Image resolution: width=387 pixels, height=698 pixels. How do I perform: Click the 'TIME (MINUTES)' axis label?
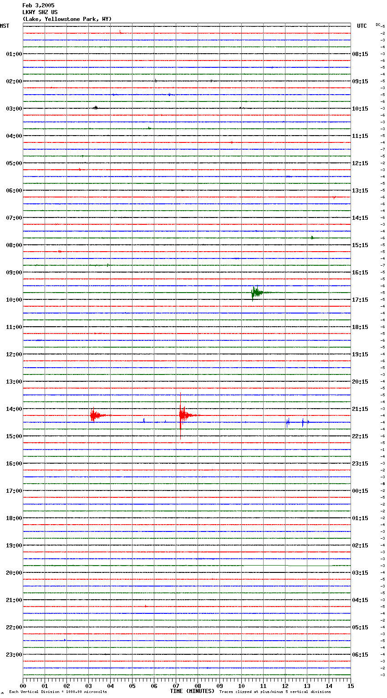192,691
